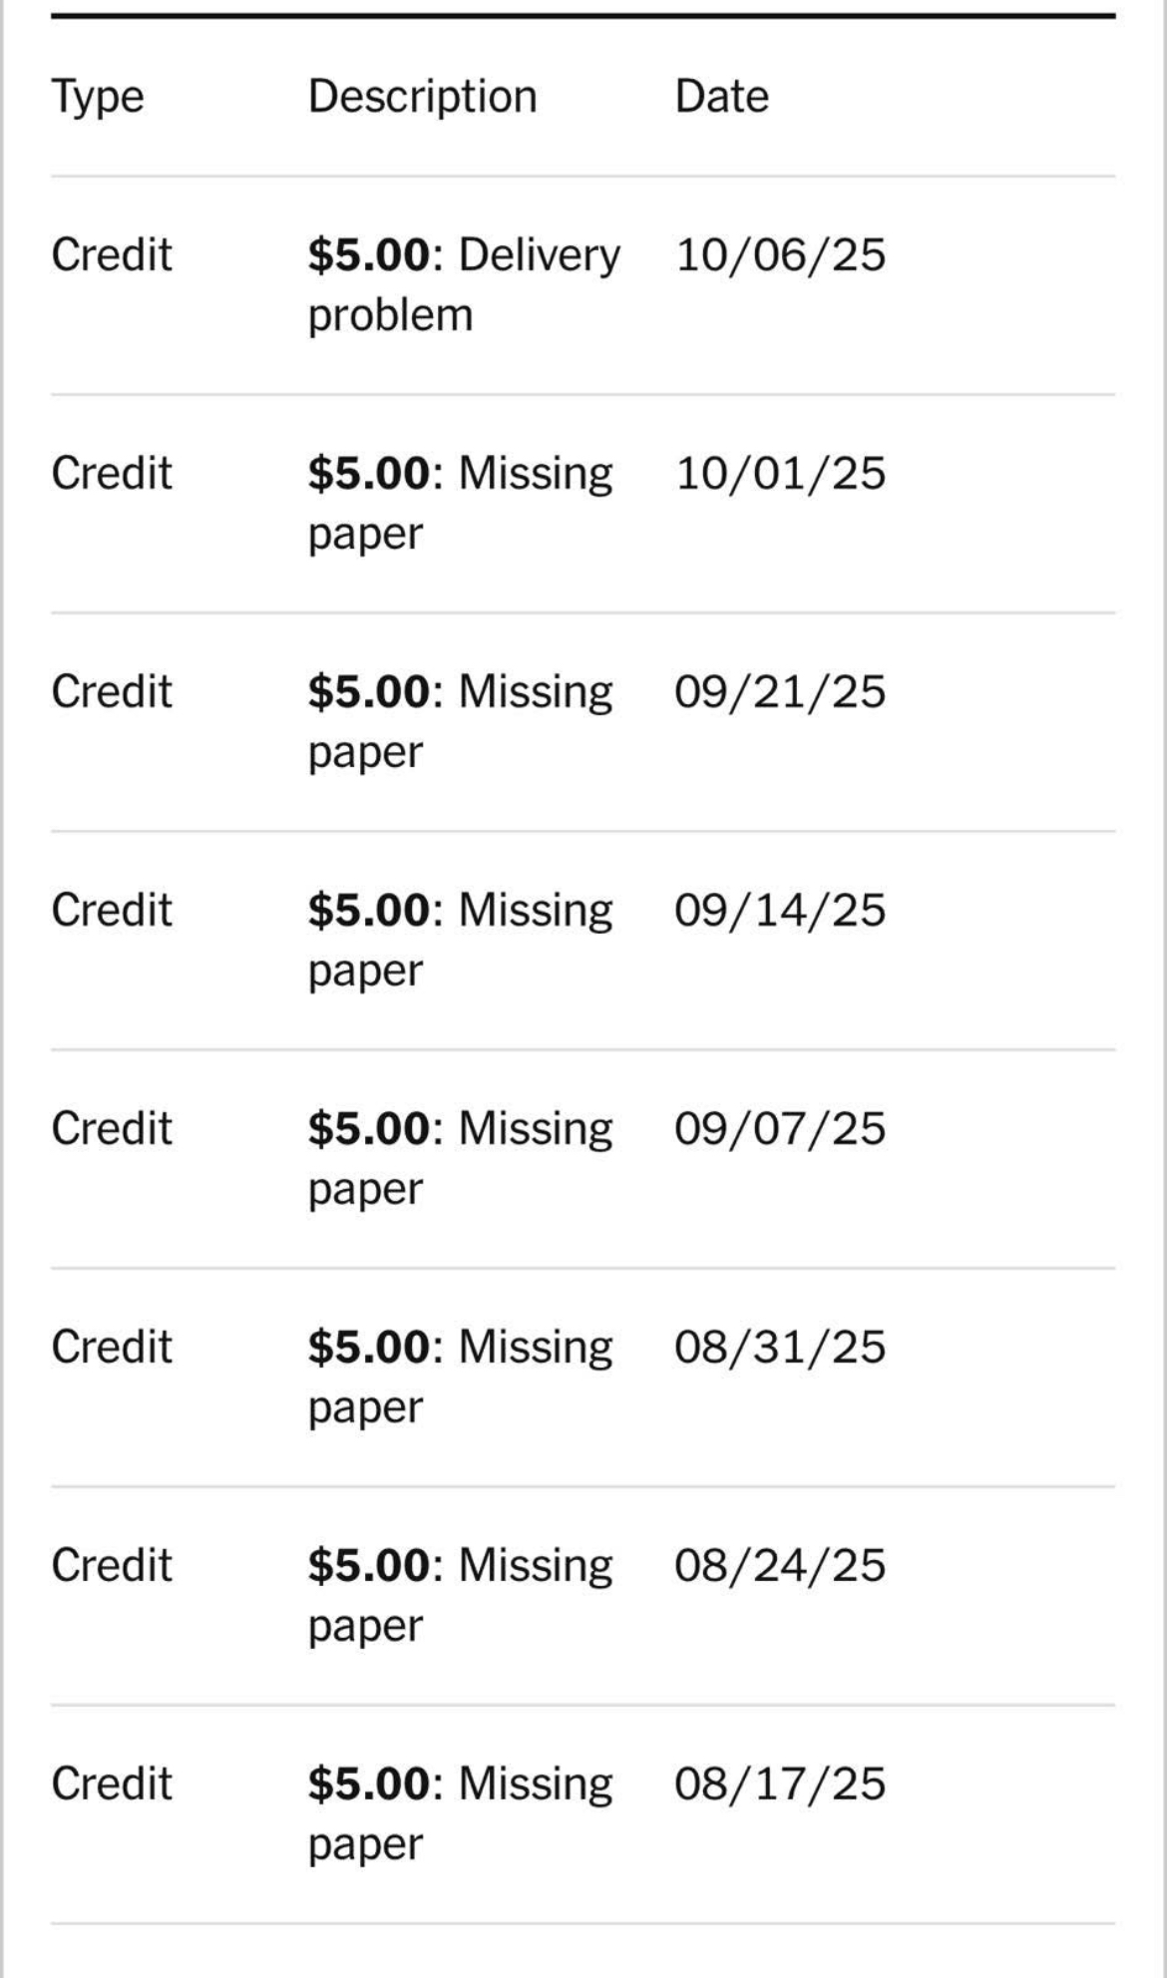Click the 09/07/25 date
Screen dimensions: 1167x1978
780,1129
